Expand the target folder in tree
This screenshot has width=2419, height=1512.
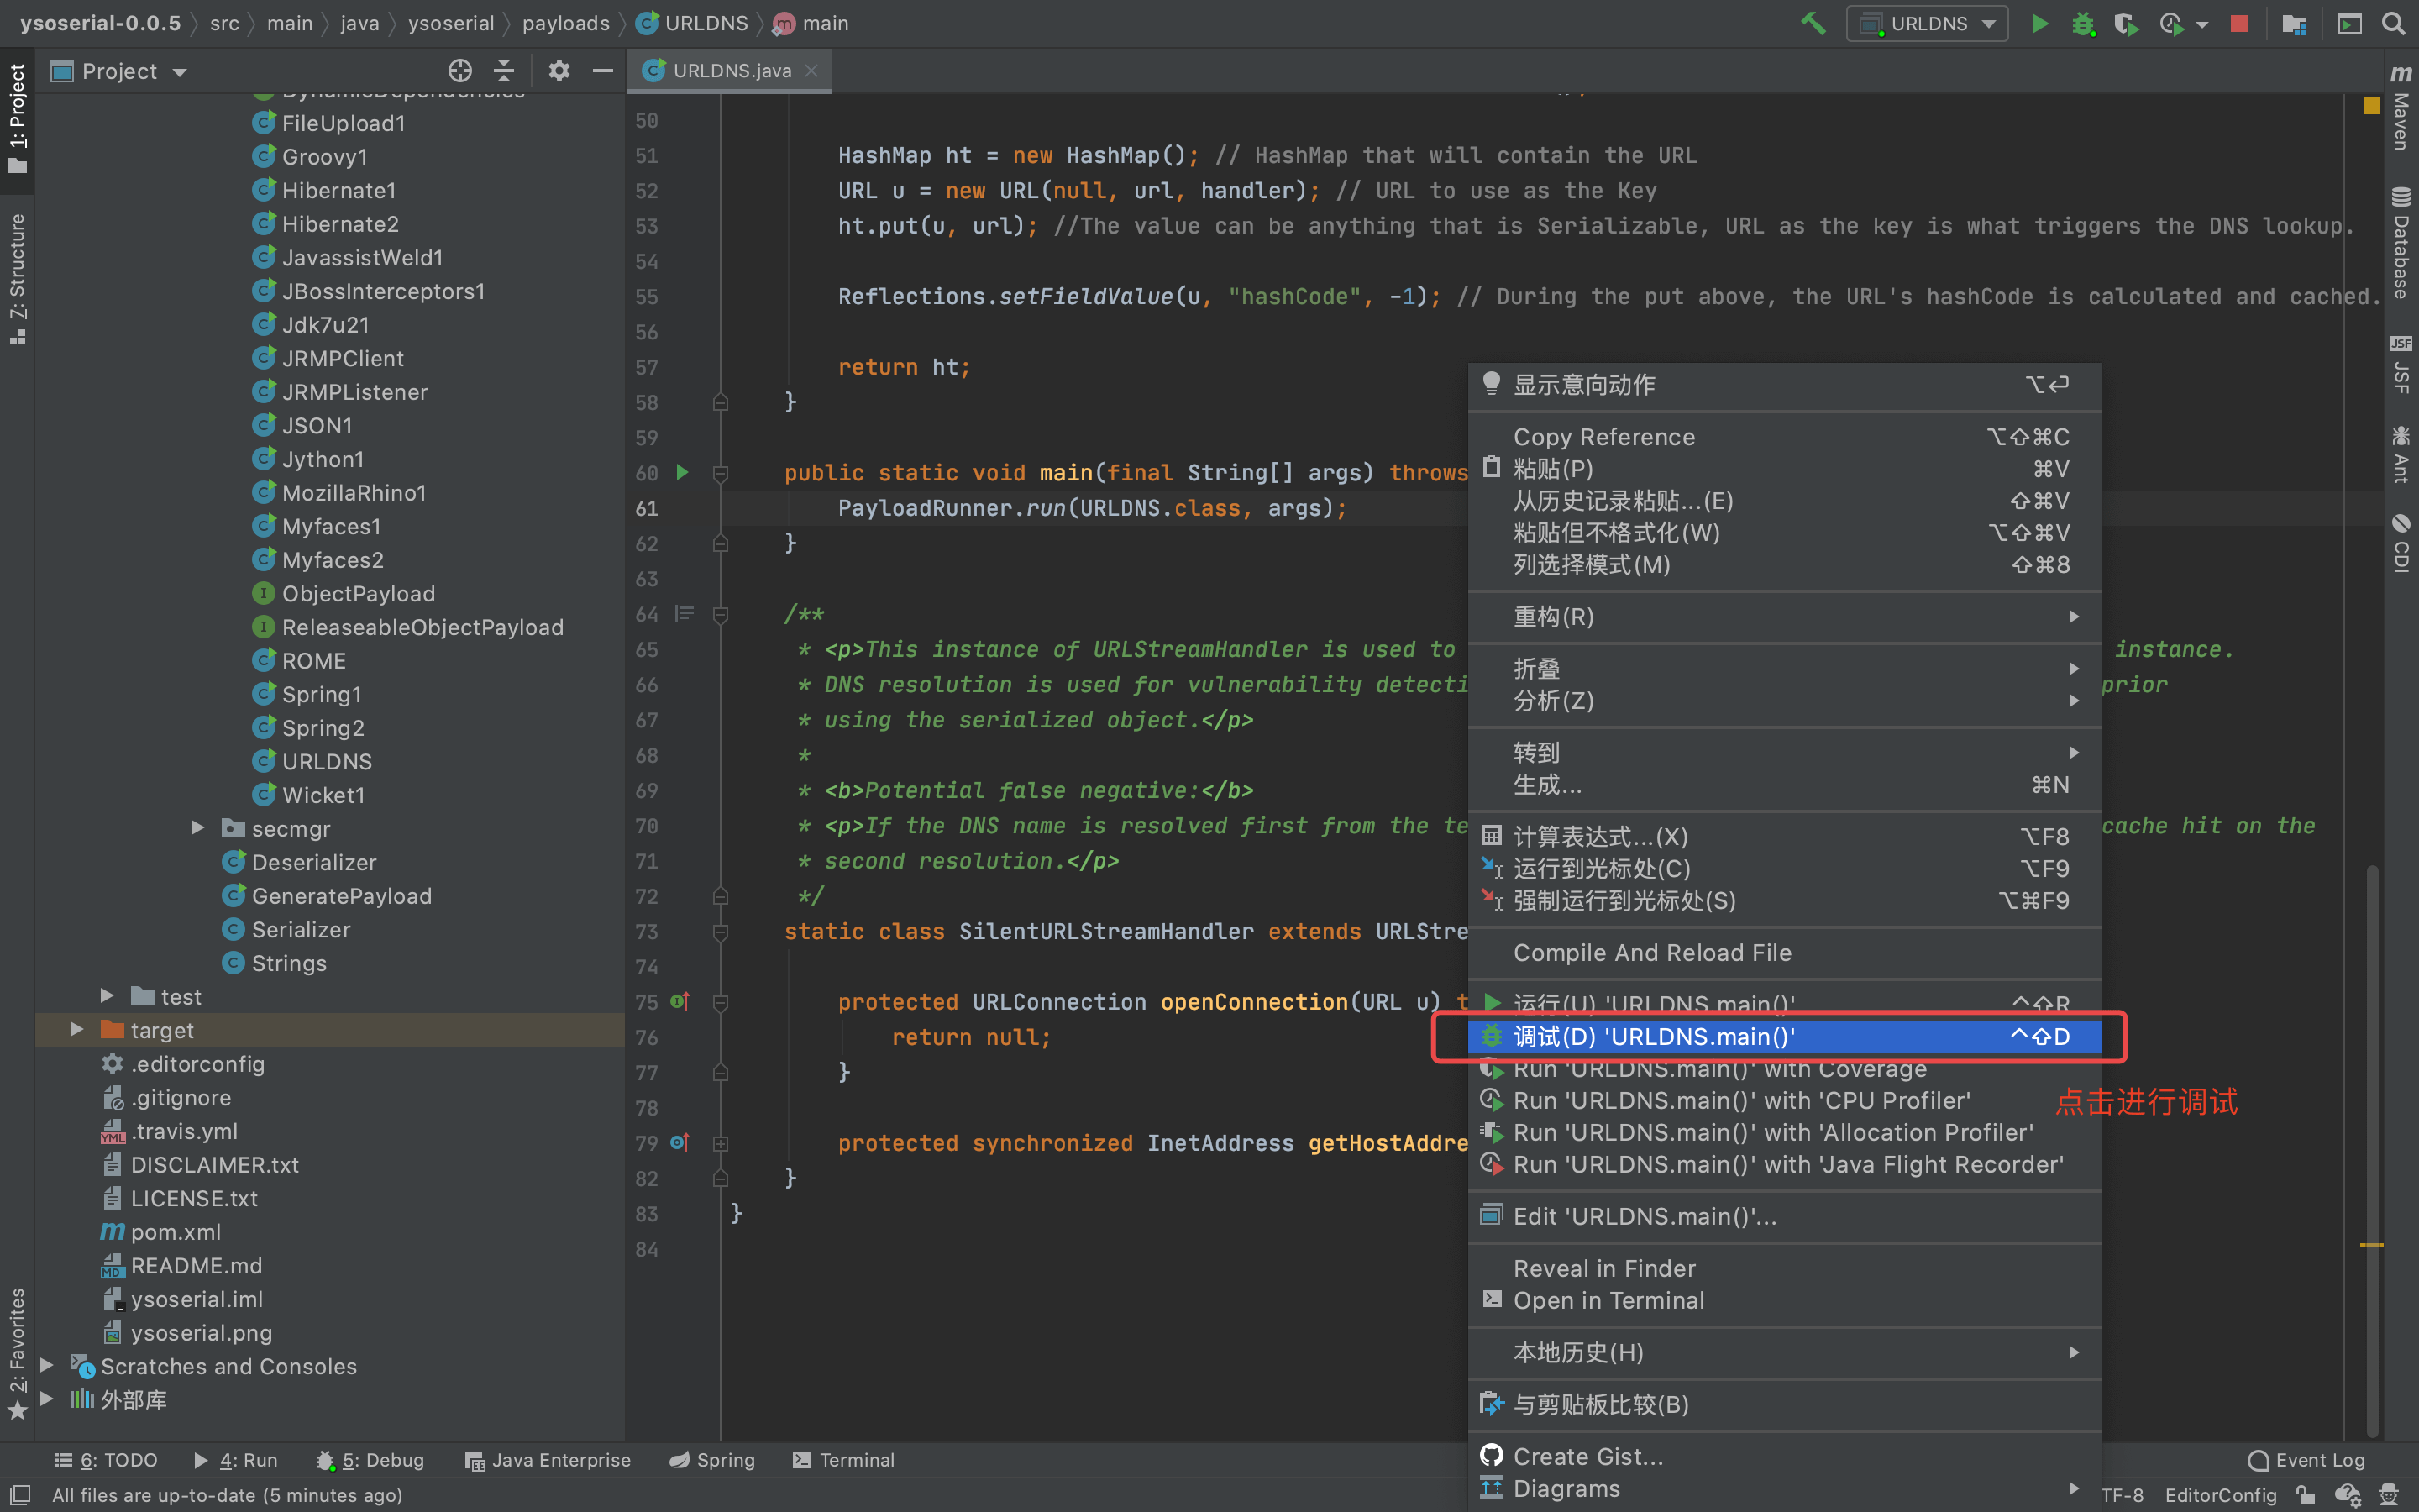pos(76,1030)
